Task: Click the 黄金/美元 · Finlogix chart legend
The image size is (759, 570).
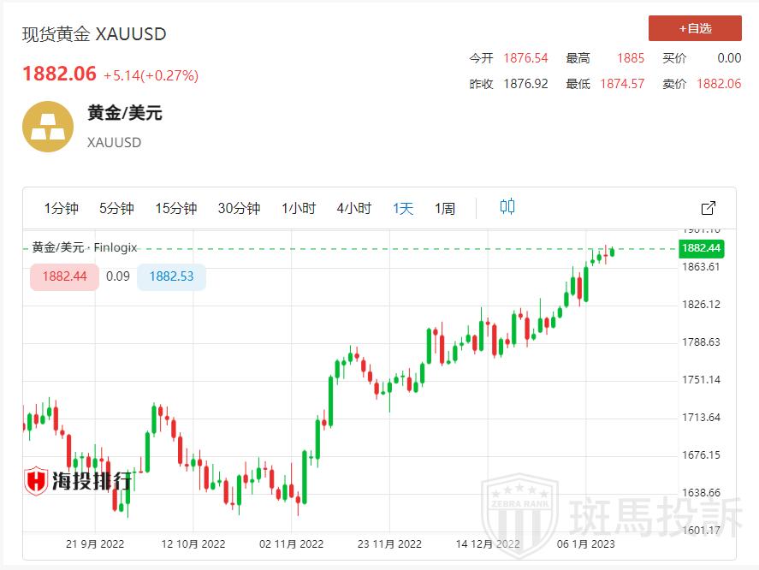Action: [x=85, y=247]
